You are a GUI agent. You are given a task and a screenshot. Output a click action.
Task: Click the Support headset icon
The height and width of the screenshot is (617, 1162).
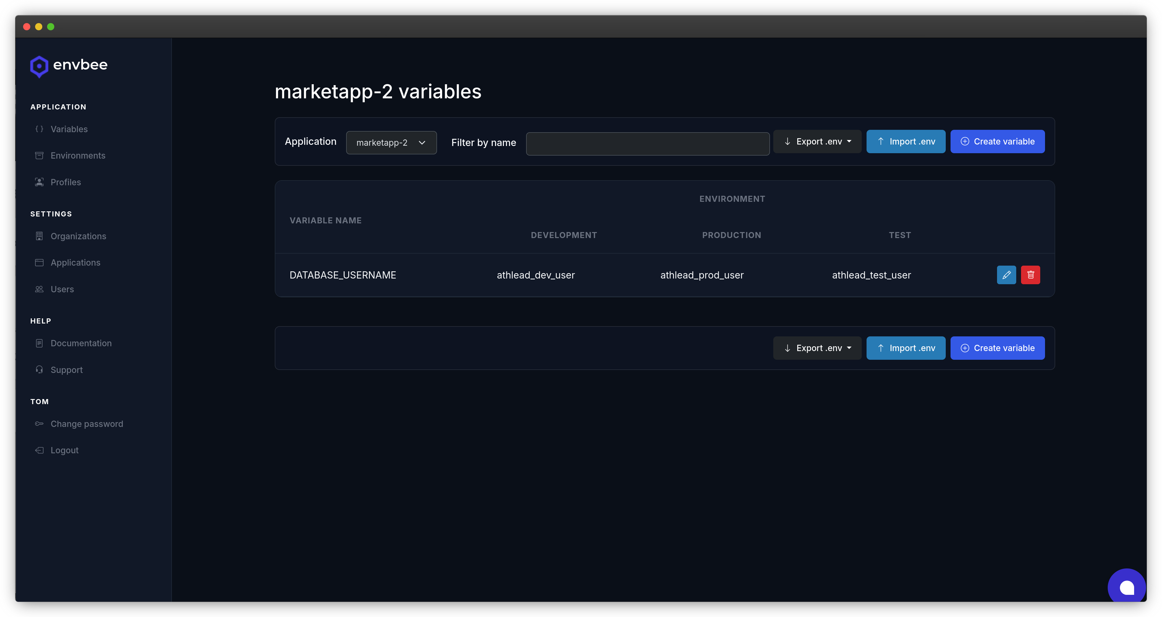39,370
